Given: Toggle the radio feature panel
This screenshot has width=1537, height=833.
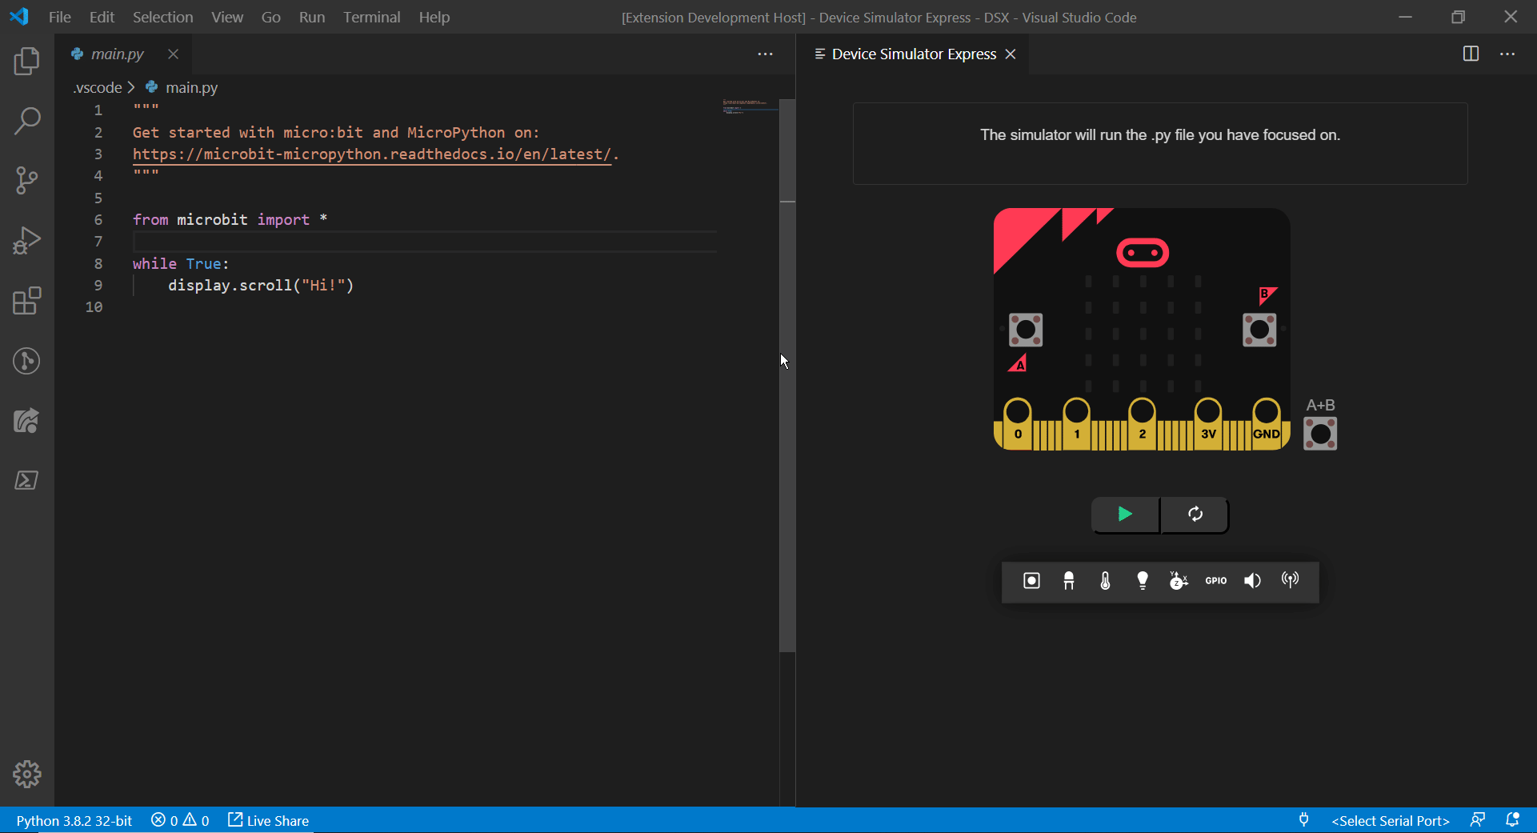Looking at the screenshot, I should pyautogui.click(x=1289, y=581).
